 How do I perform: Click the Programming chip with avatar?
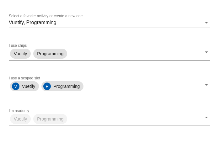click(x=62, y=86)
